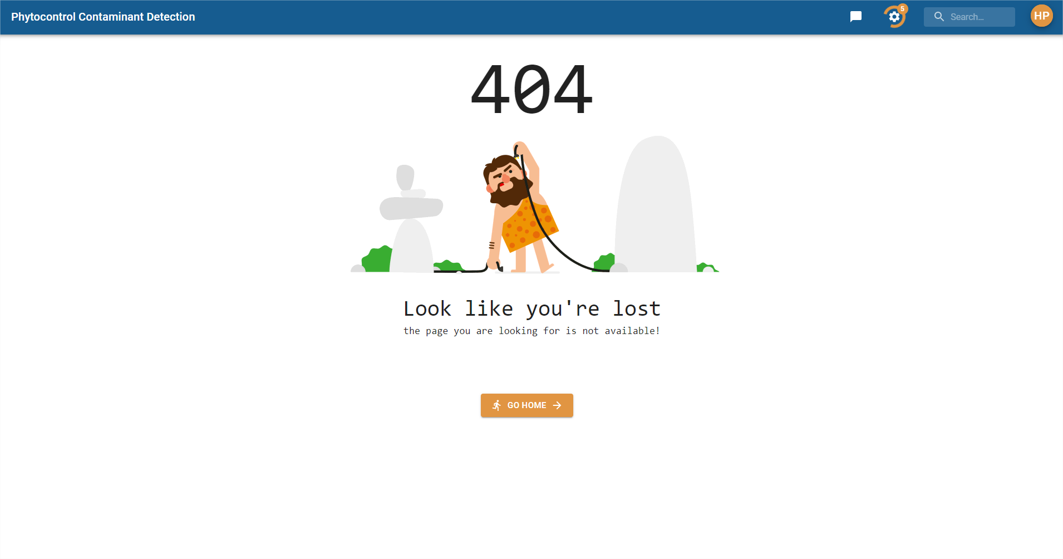The height and width of the screenshot is (559, 1063).
Task: Click the Phytocontrol Contaminant Detection title
Action: [x=103, y=17]
